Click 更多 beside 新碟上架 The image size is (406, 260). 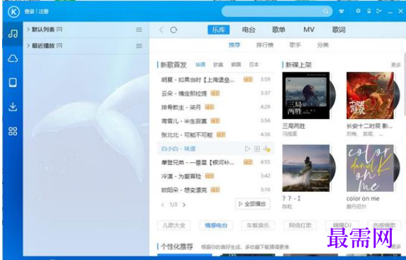tap(396, 65)
